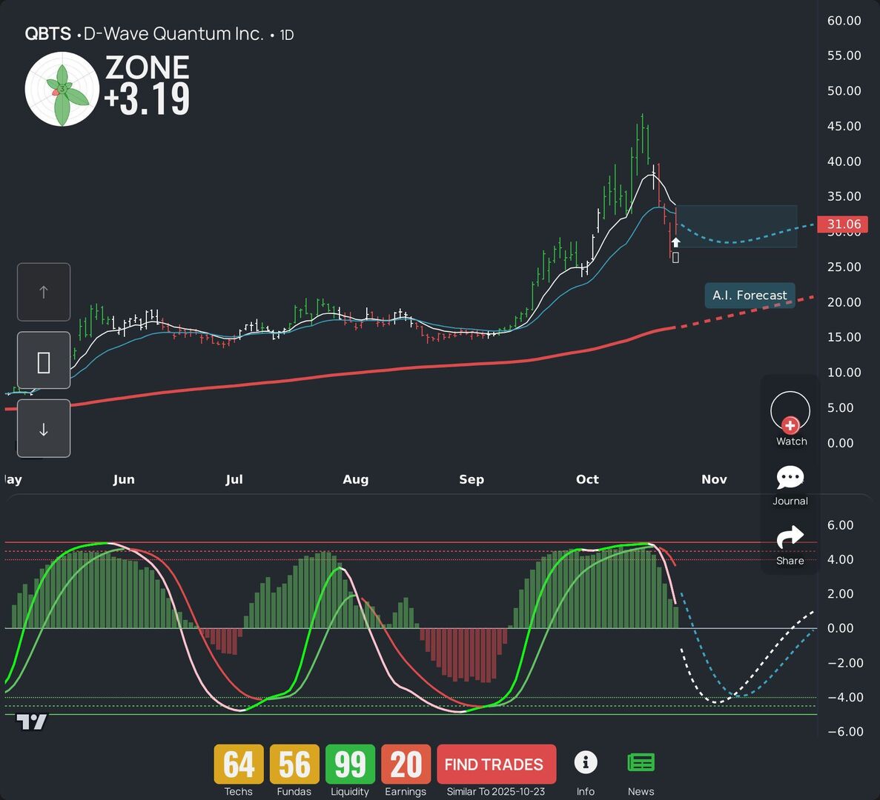Click the Oct label on the time axis
The height and width of the screenshot is (800, 880).
(587, 479)
